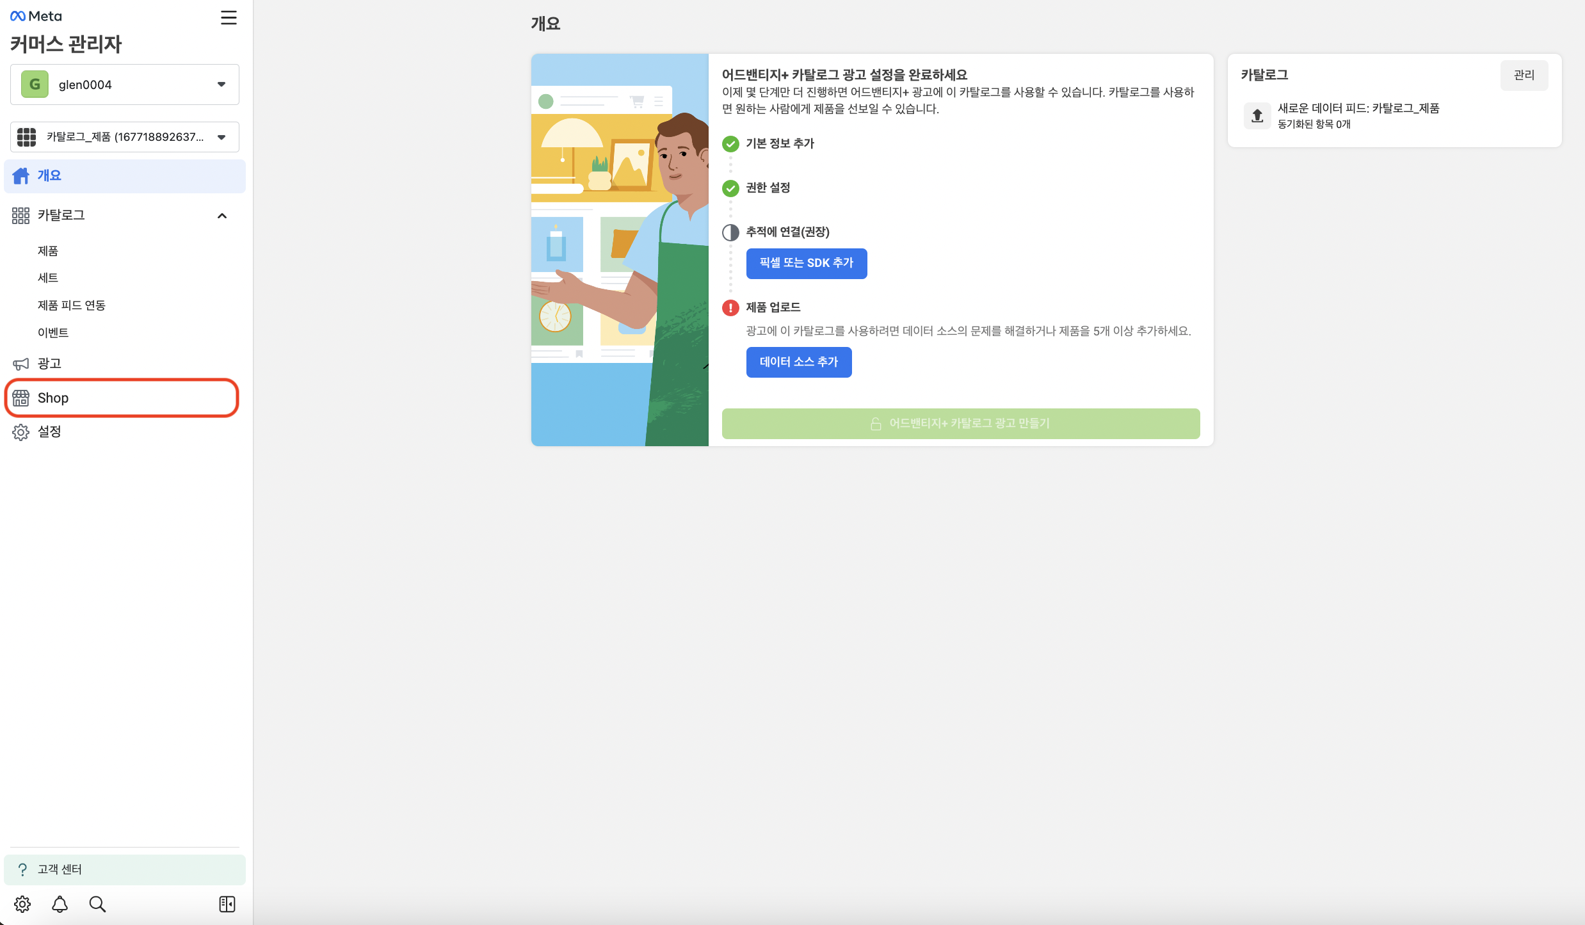Open notifications via the bell icon
This screenshot has width=1585, height=925.
pos(59,904)
